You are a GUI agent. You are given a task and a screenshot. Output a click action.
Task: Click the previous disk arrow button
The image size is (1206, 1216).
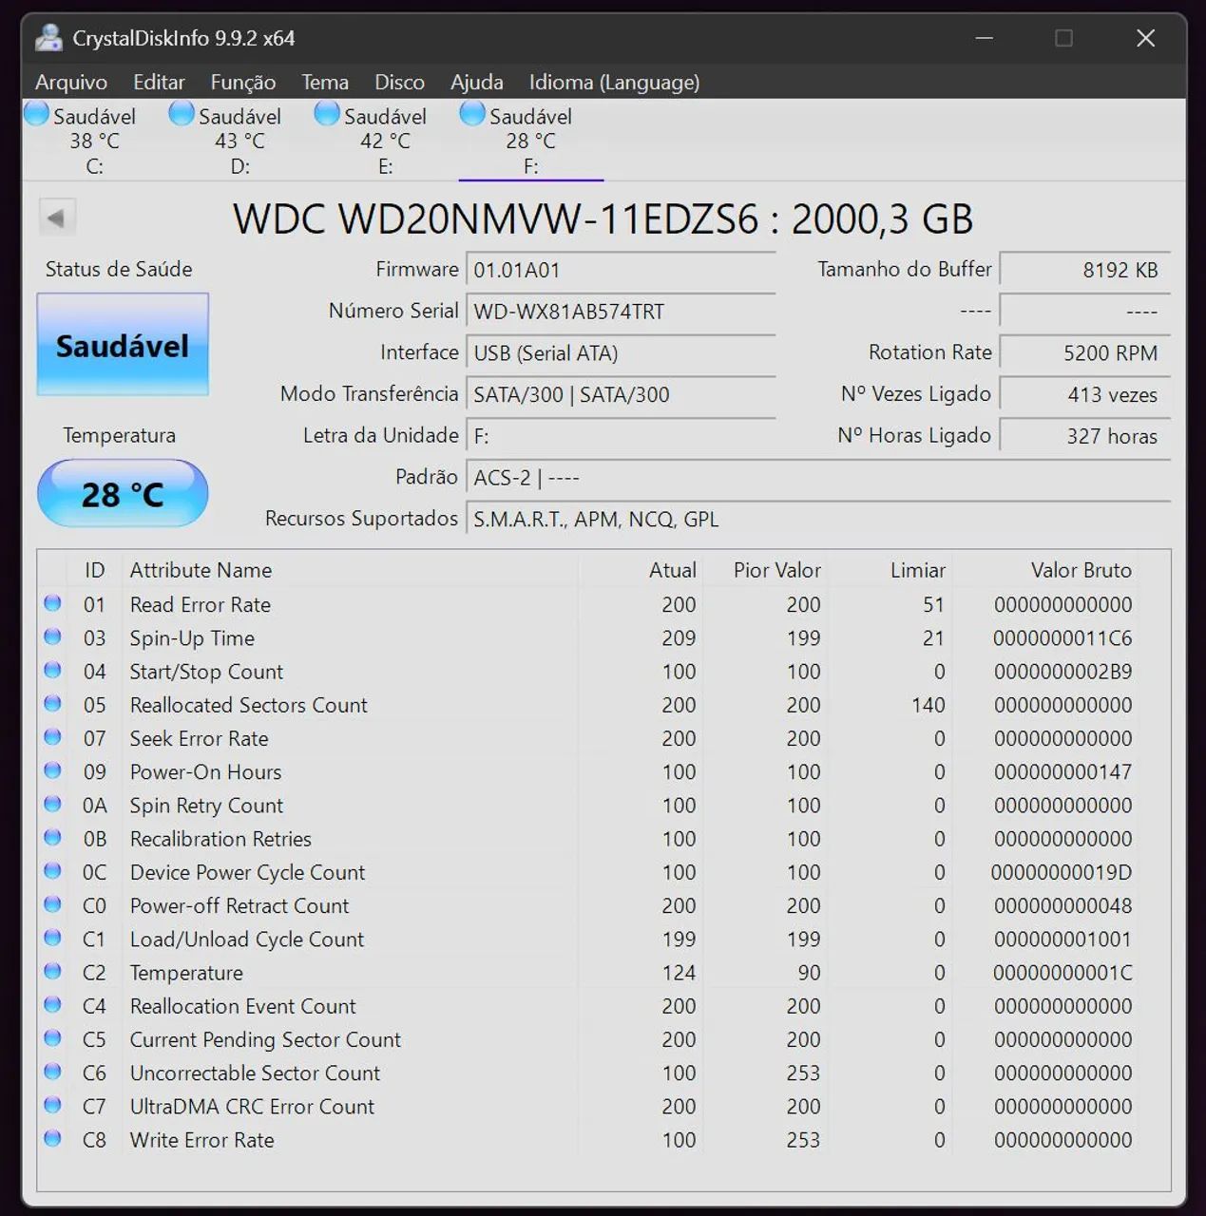pyautogui.click(x=57, y=218)
